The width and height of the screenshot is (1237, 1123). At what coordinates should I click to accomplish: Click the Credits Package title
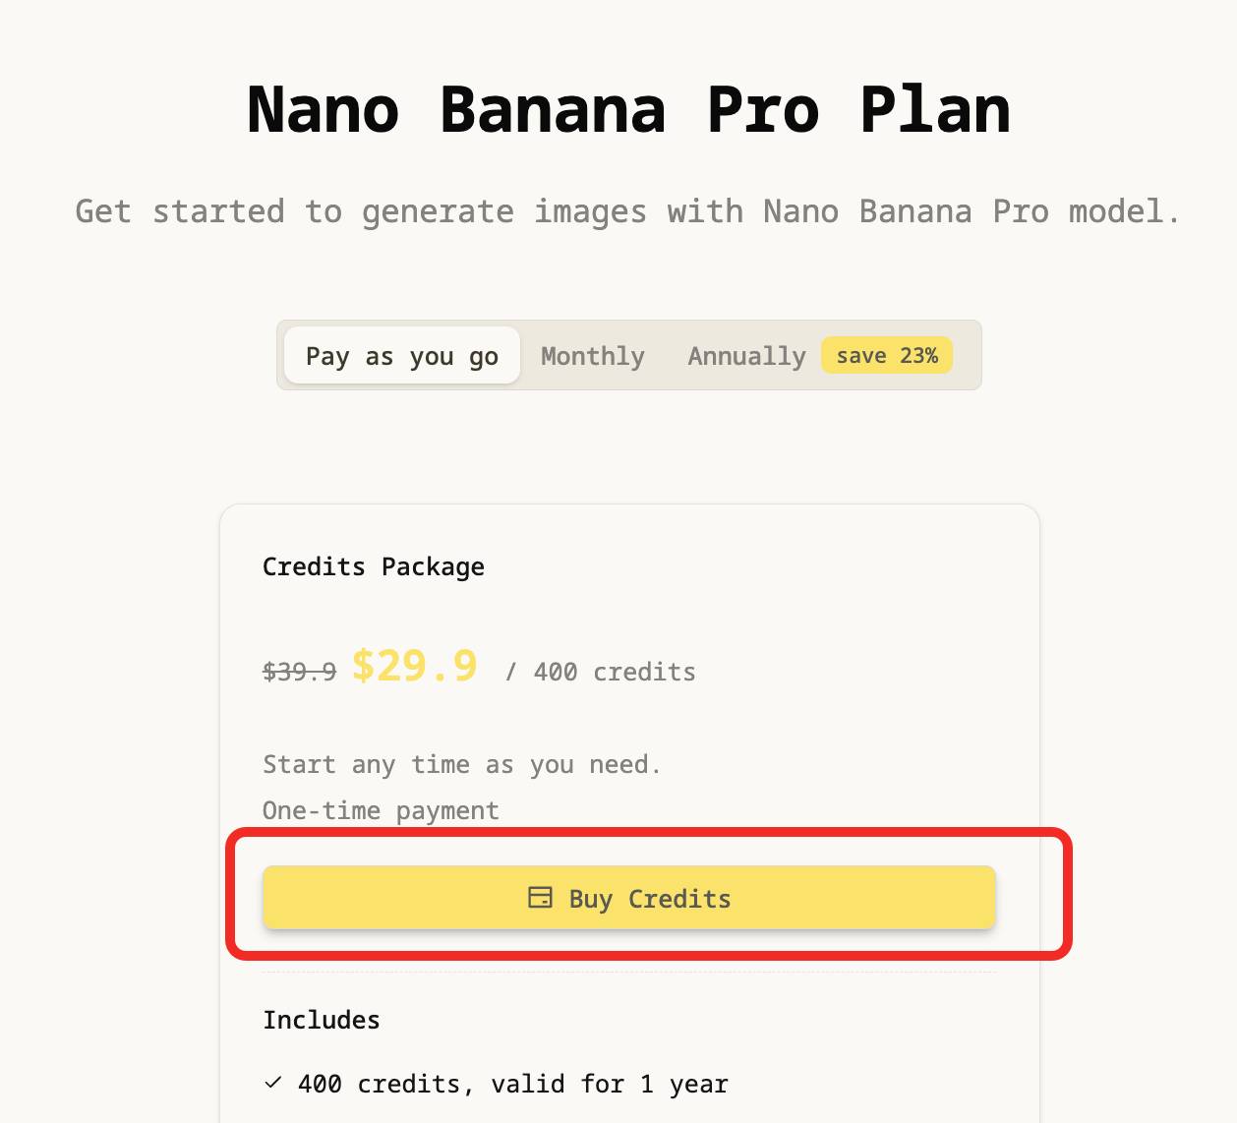373,566
